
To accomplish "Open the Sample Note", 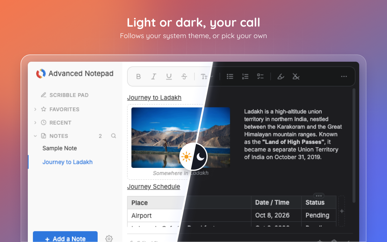I will (x=60, y=148).
